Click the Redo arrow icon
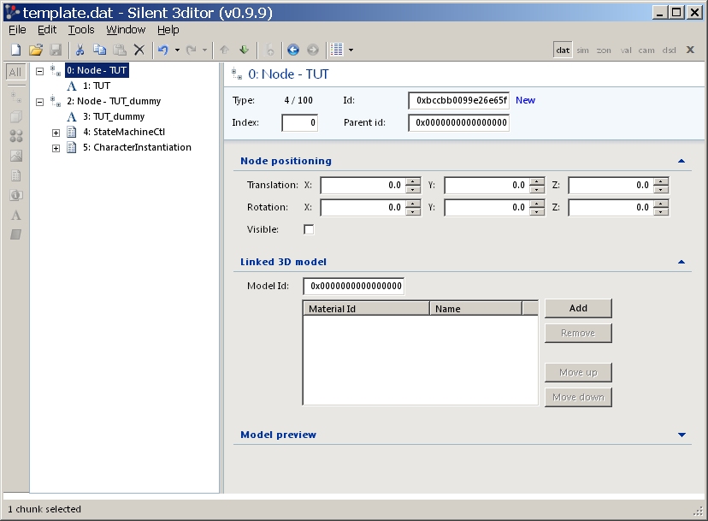Image resolution: width=708 pixels, height=521 pixels. coord(192,50)
